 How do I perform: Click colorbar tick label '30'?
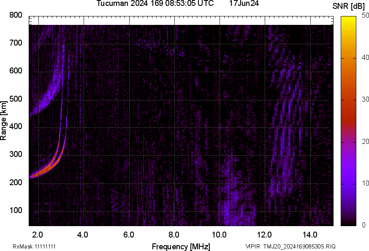pos(365,100)
